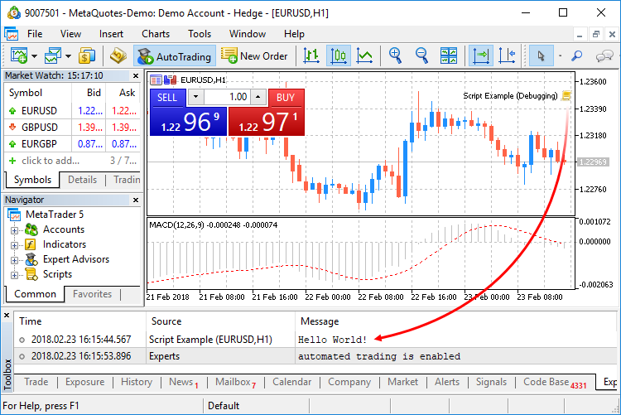This screenshot has height=415, width=621.
Task: Switch chart to candlesticks mode
Action: [338, 55]
